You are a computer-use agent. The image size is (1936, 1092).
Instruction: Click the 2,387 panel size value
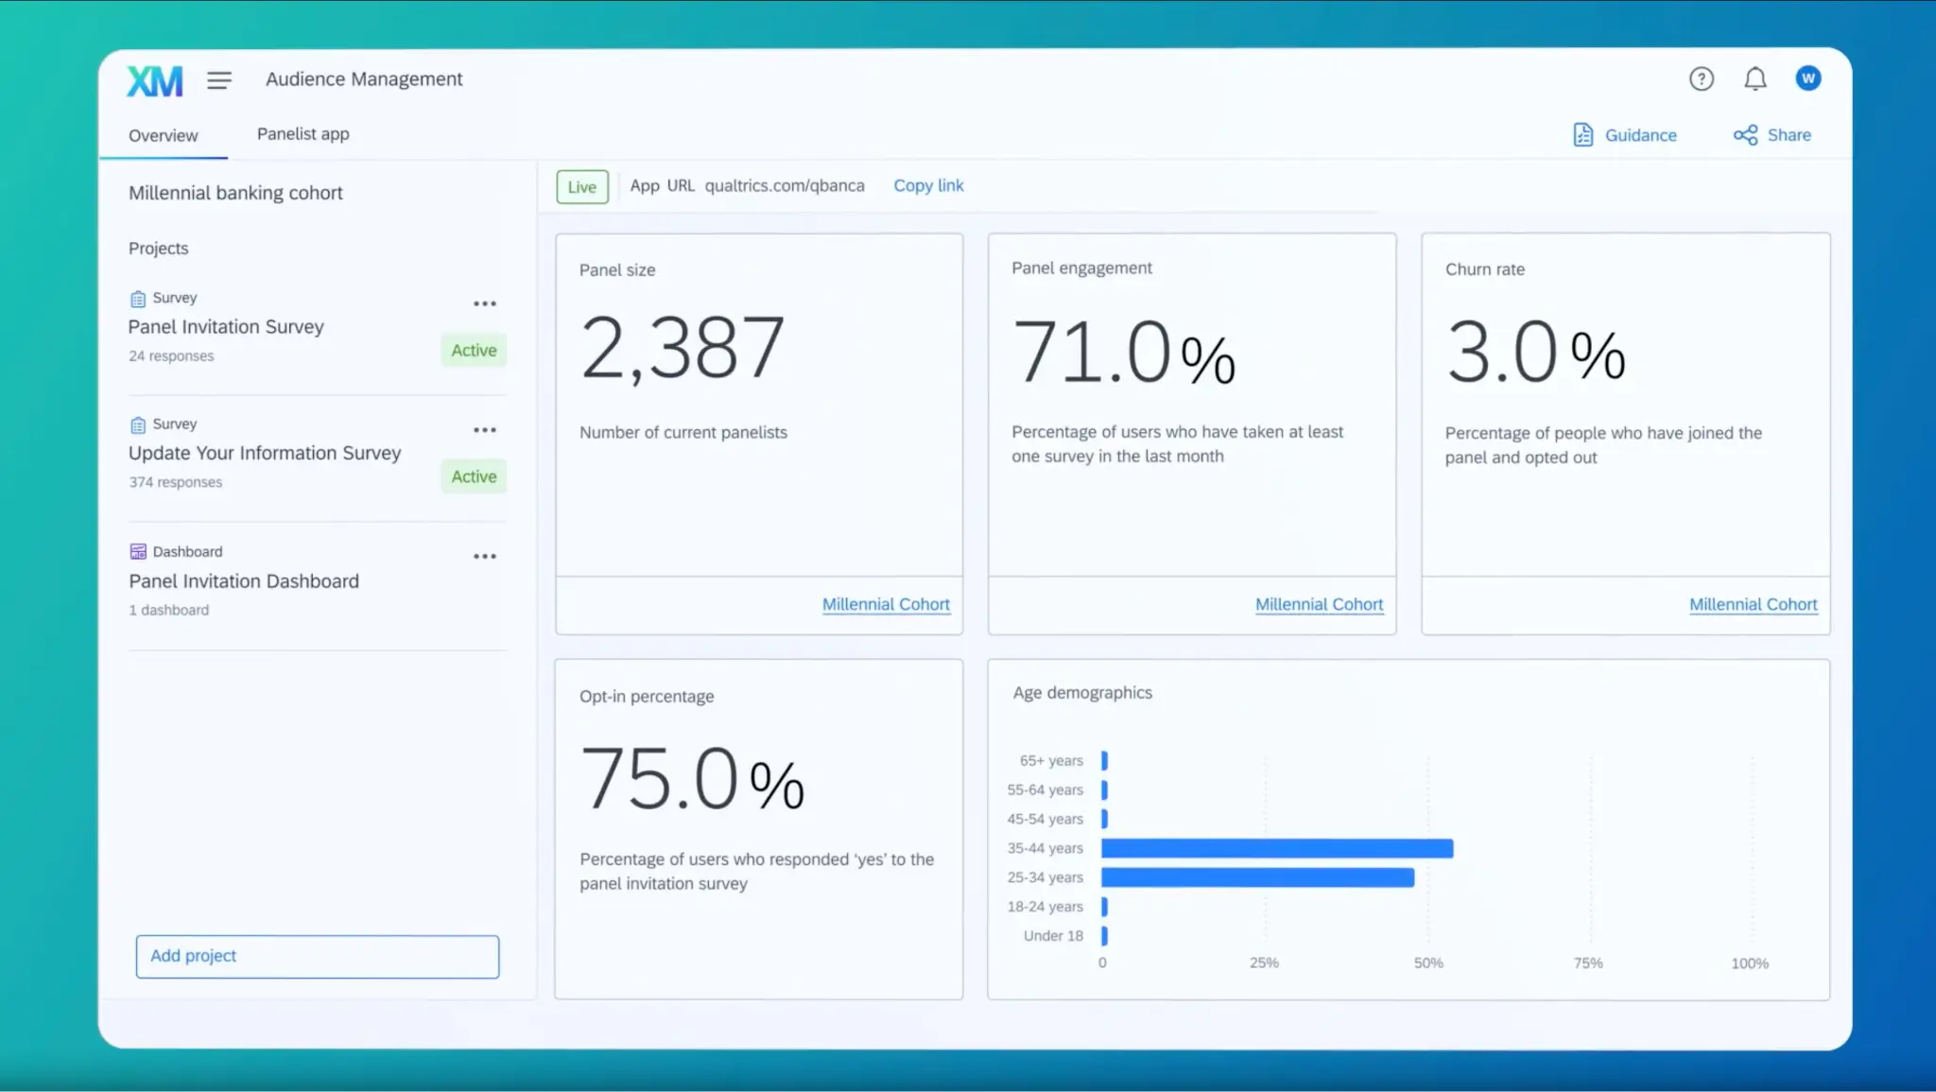(683, 348)
